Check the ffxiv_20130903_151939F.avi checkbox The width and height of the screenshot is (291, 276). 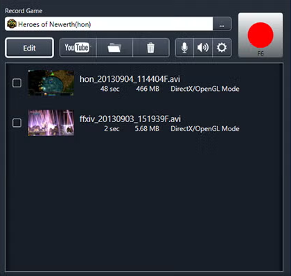[x=17, y=123]
